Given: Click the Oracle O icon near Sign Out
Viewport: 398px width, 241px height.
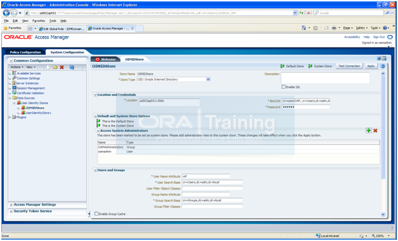Looking at the screenshot, I should [390, 37].
